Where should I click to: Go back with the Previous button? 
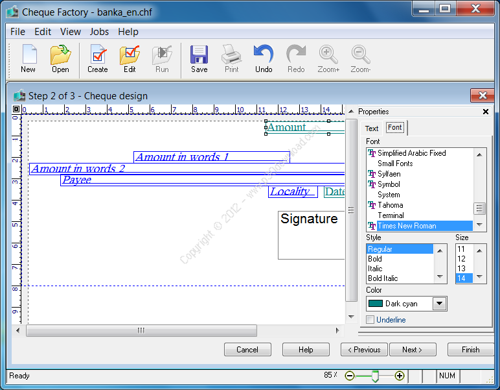pyautogui.click(x=364, y=349)
